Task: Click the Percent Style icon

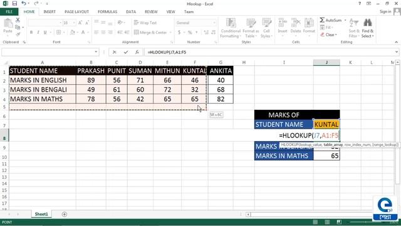Action: [190, 32]
